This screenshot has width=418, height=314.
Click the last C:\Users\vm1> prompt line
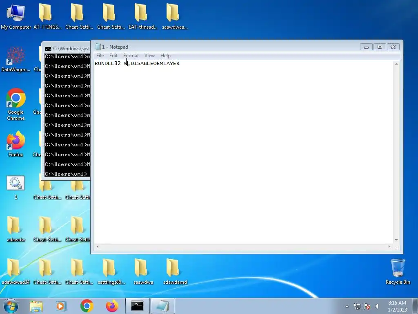[x=66, y=174]
